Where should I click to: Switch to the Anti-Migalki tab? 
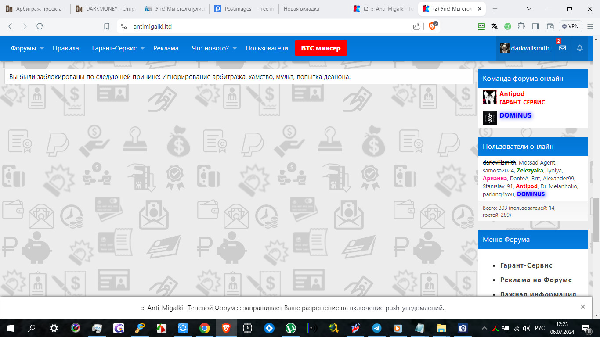pyautogui.click(x=383, y=9)
